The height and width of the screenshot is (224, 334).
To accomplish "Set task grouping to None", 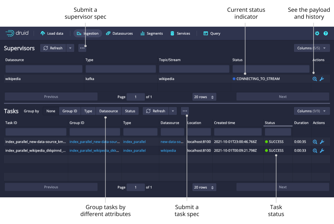I will click(x=51, y=111).
